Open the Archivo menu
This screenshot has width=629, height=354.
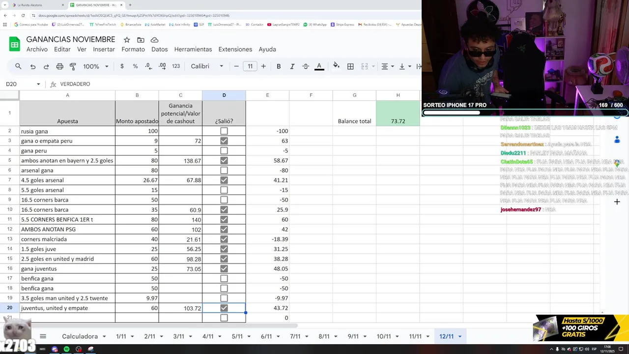(x=37, y=49)
